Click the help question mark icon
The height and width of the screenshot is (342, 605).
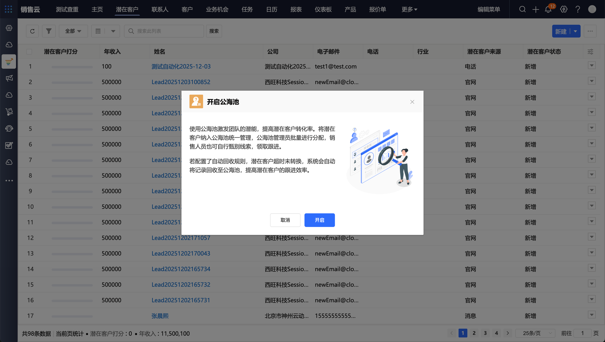click(578, 9)
